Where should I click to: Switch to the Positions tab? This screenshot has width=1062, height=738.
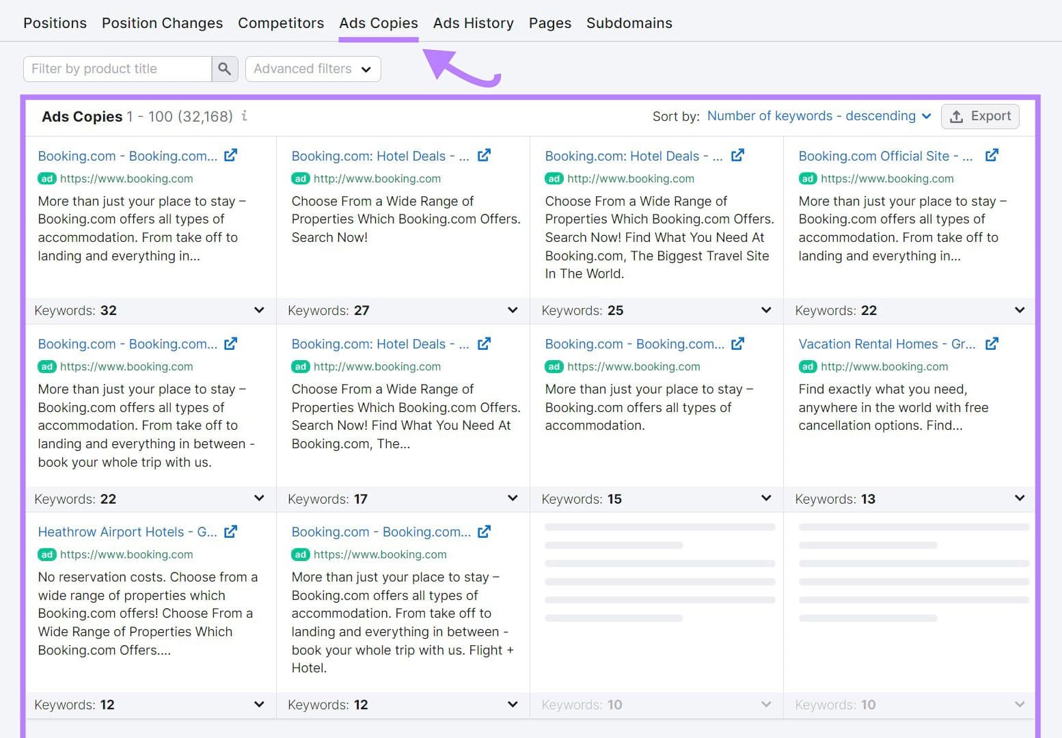pos(55,23)
